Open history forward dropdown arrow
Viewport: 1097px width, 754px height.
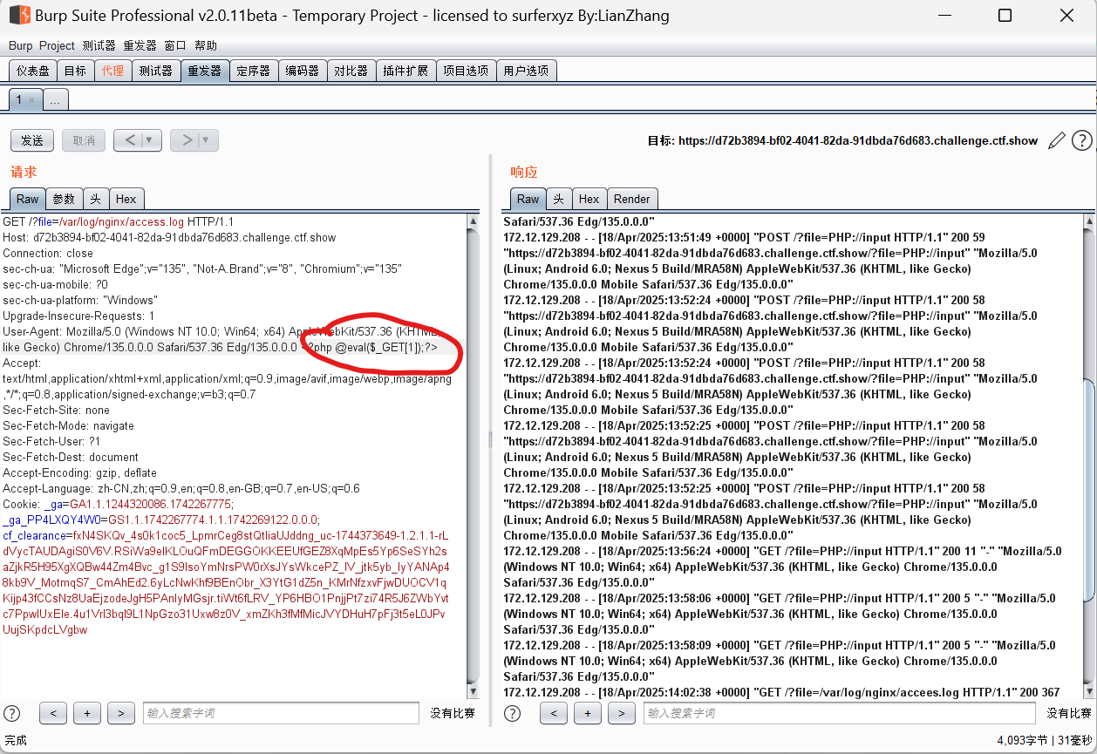[x=206, y=139]
